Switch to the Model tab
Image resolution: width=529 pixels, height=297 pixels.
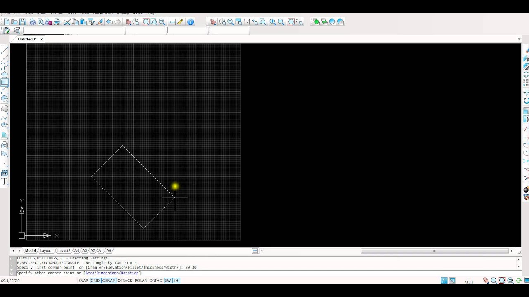point(31,251)
